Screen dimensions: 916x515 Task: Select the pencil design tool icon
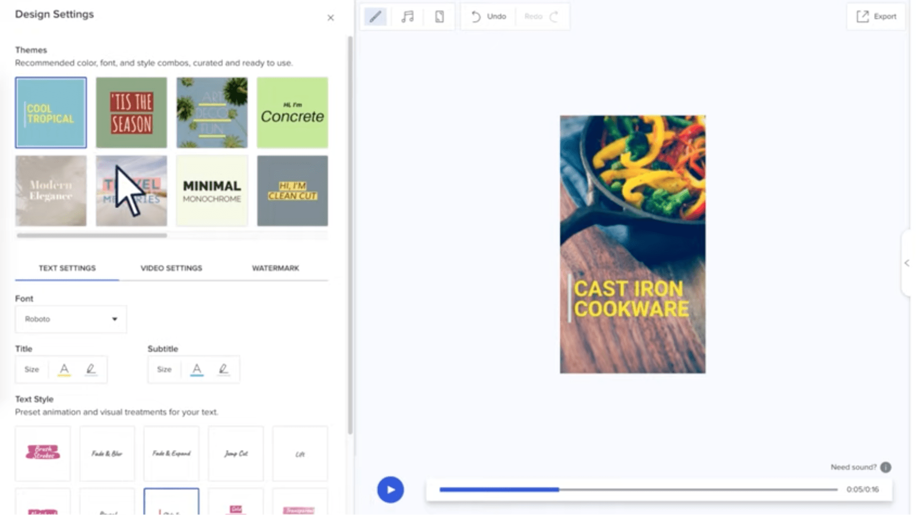(x=375, y=17)
